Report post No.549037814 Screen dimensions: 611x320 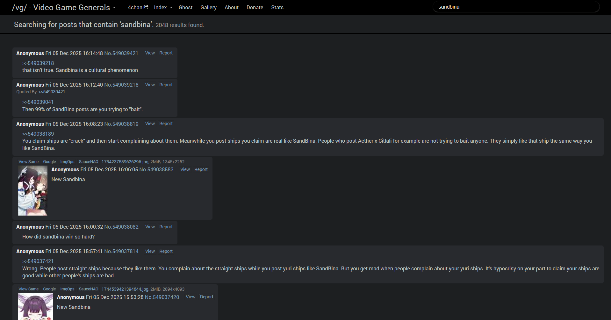pos(166,251)
